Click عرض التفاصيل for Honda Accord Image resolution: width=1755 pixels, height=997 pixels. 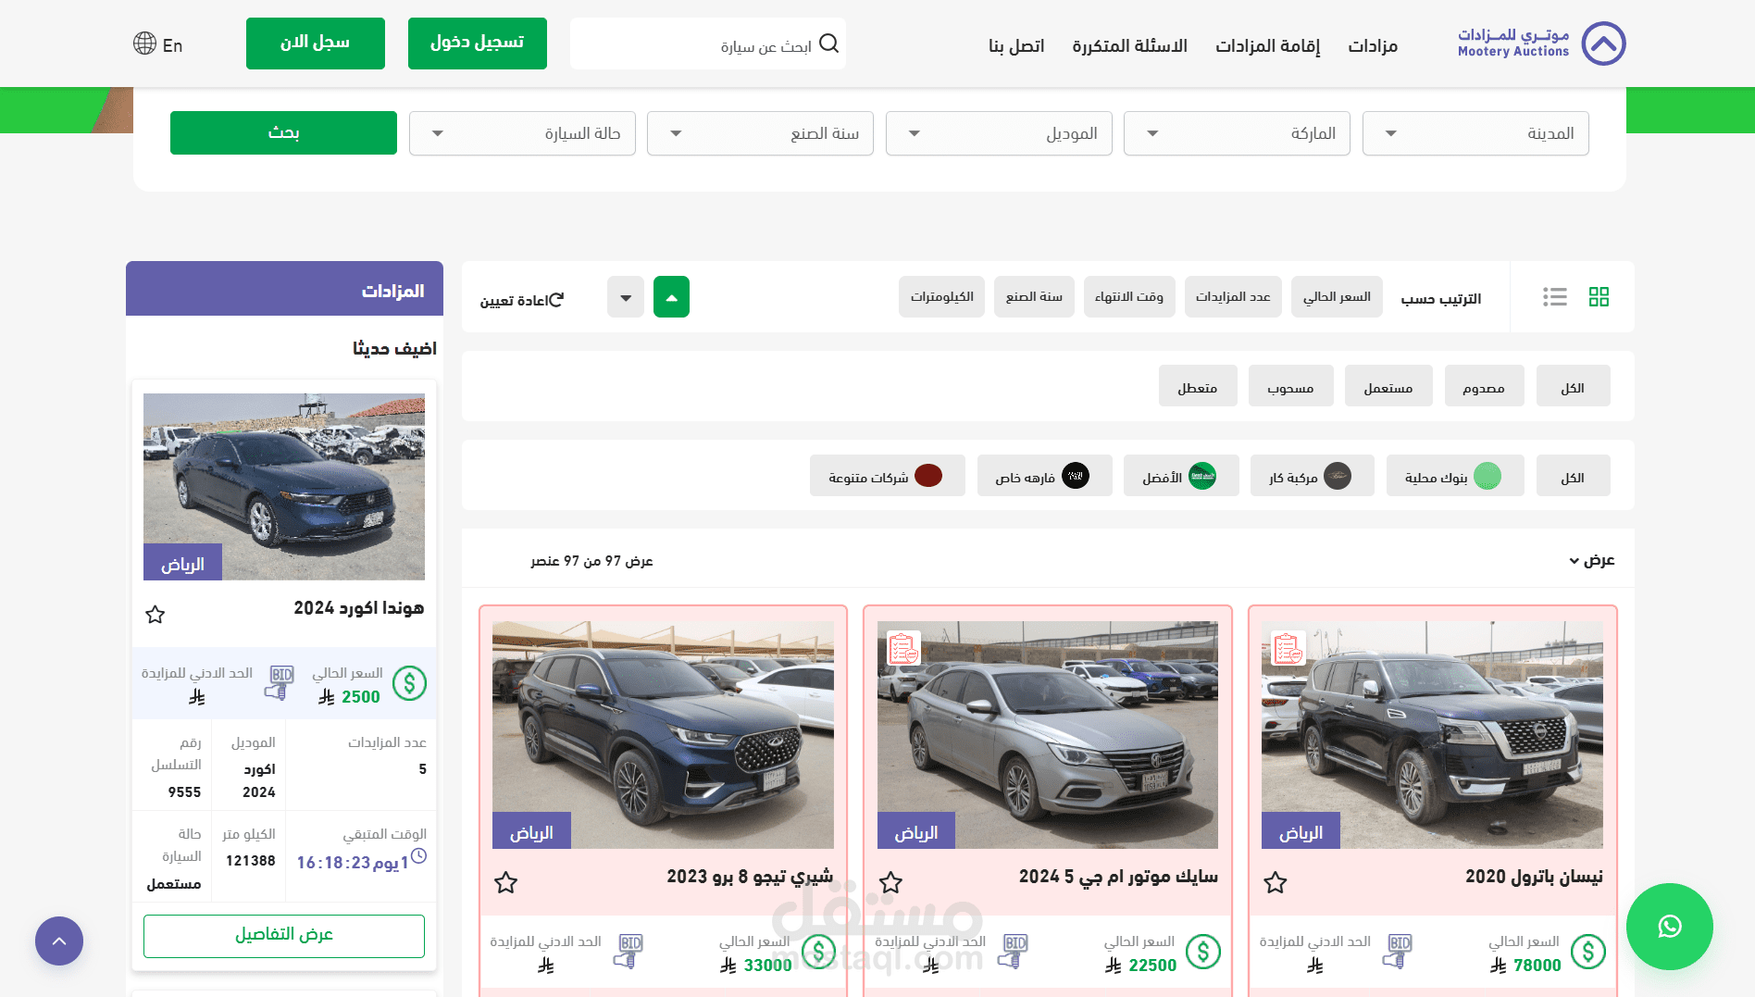click(284, 936)
